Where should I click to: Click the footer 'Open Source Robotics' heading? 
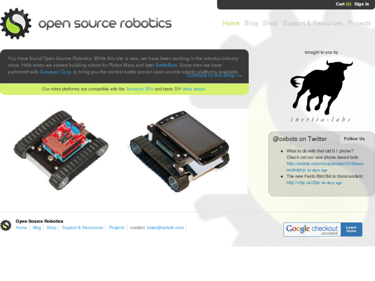[40, 221]
